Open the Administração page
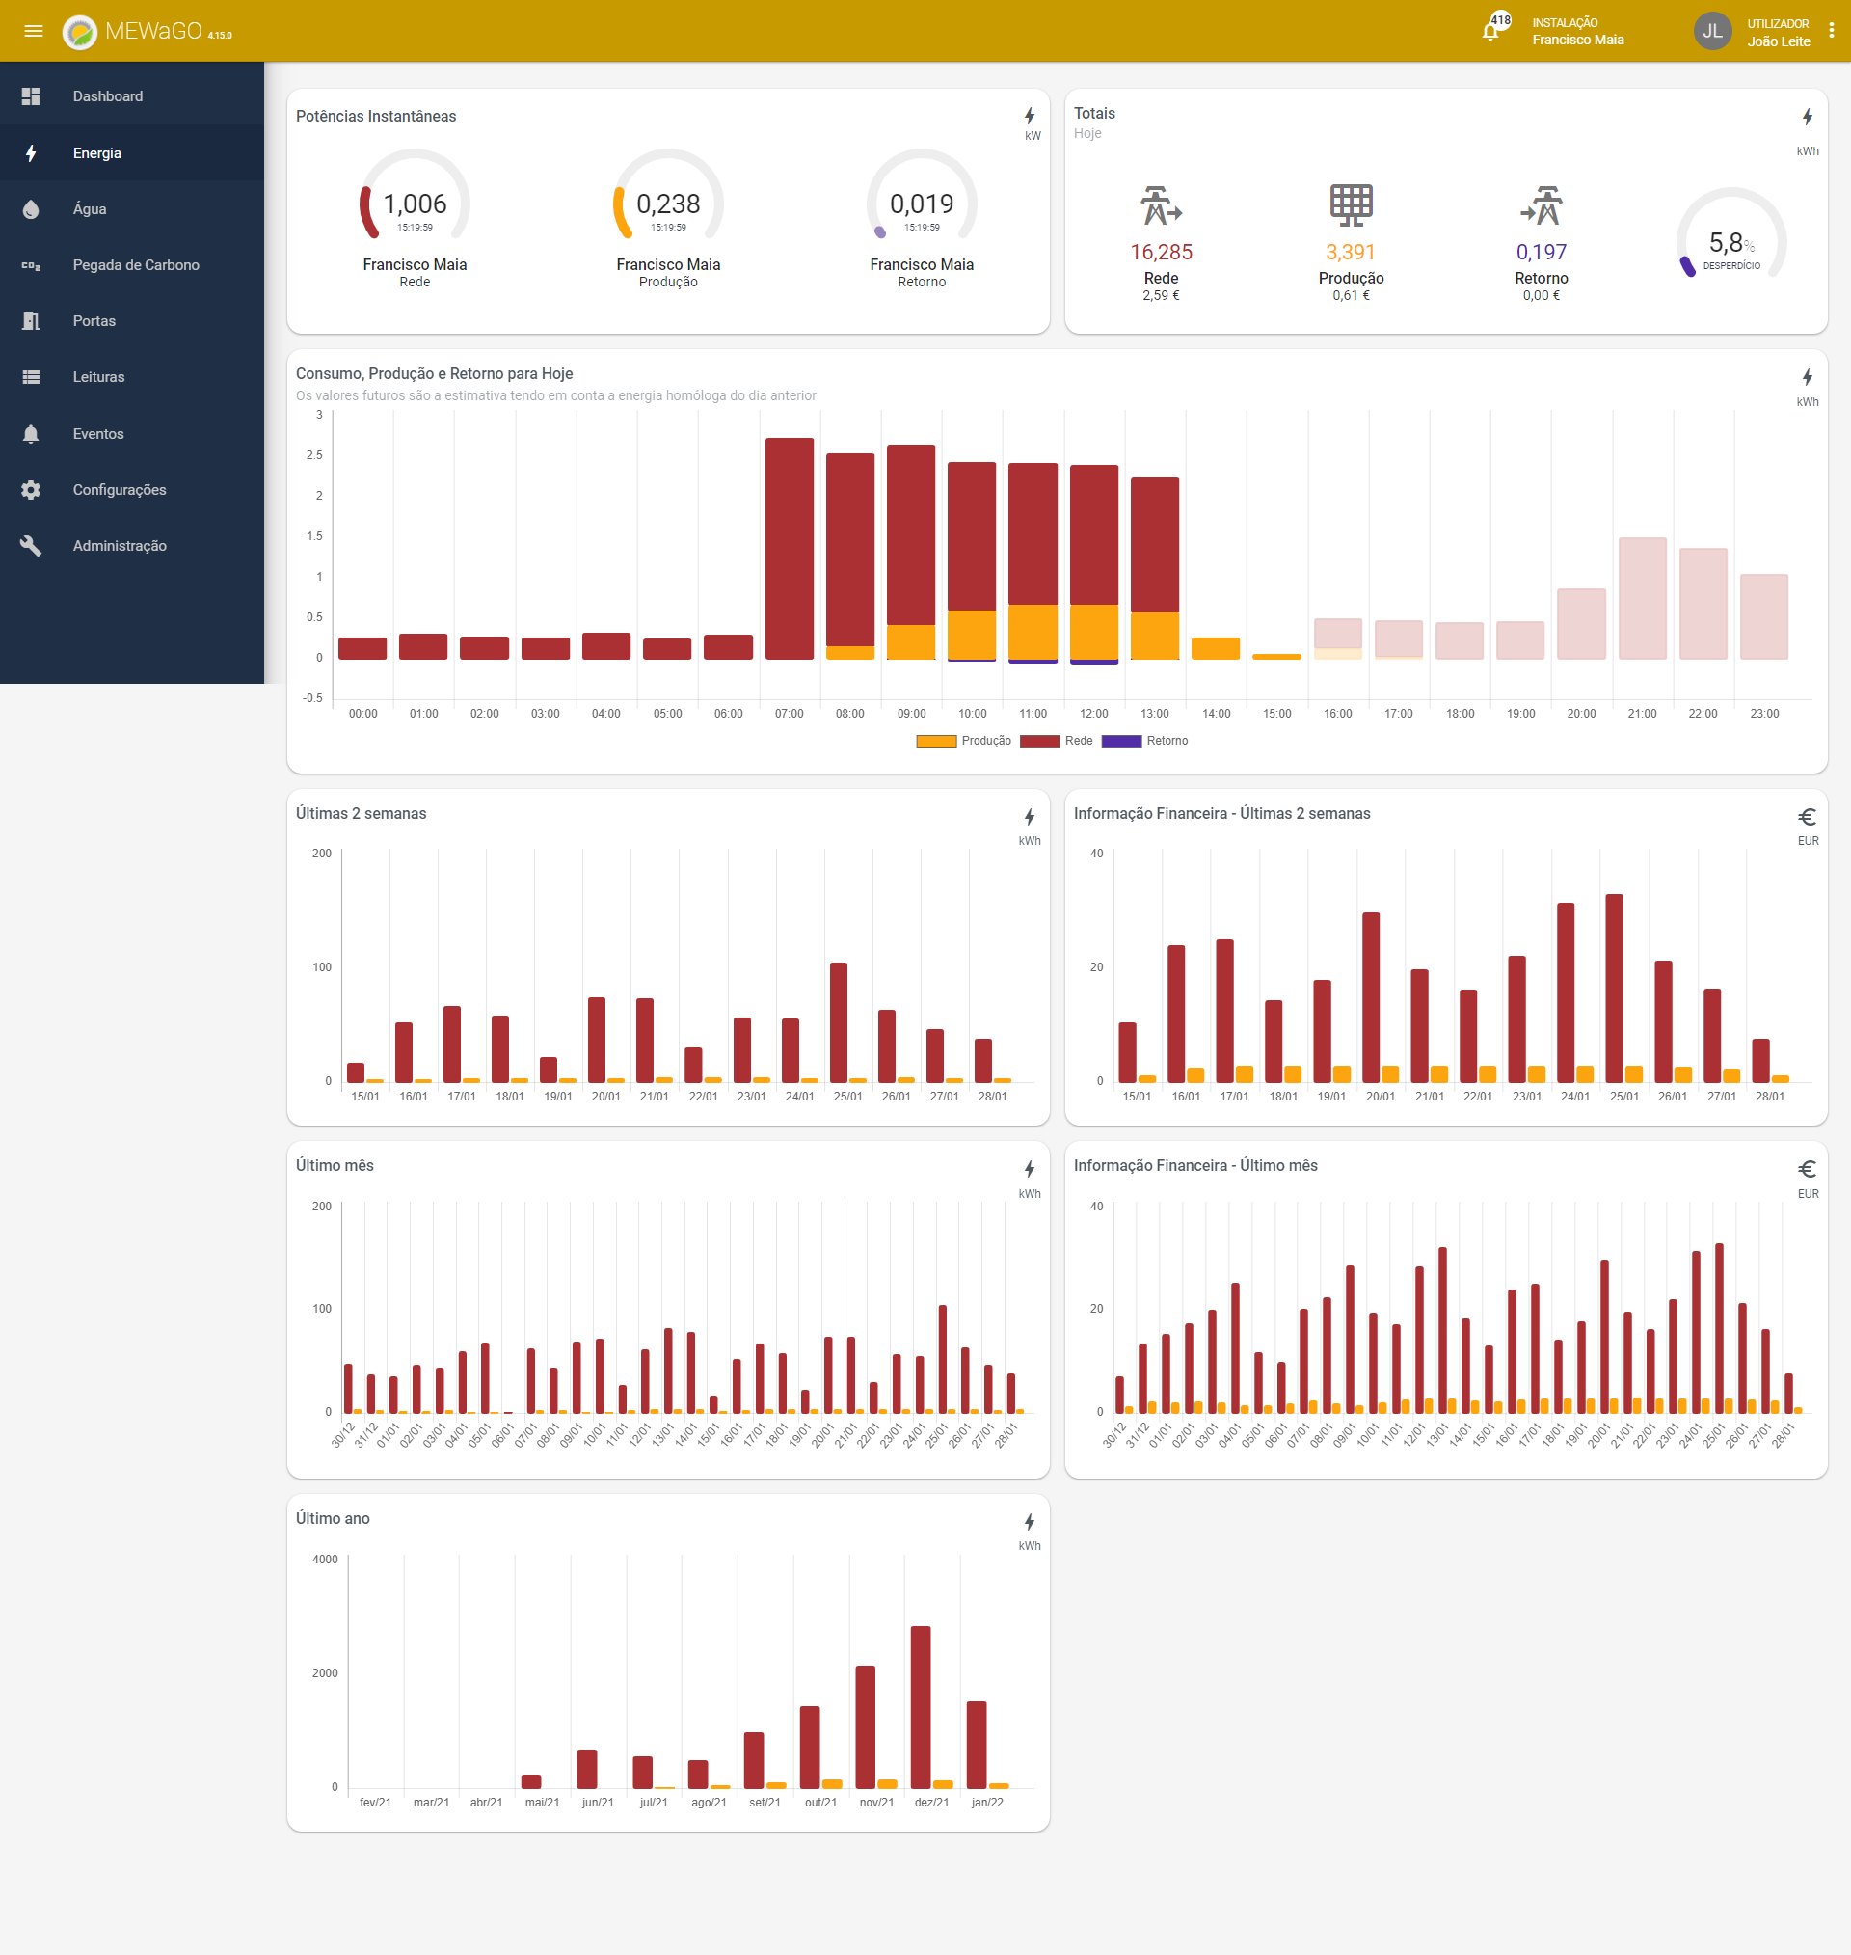Viewport: 1851px width, 1955px height. coord(132,546)
